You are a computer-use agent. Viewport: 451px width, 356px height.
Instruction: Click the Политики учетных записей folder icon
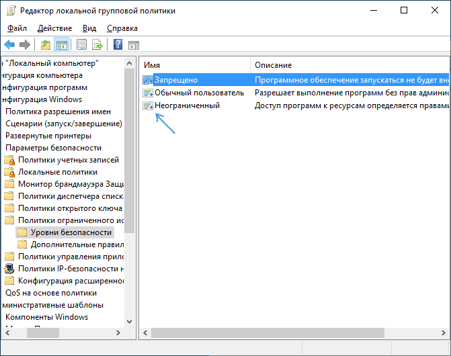9,160
